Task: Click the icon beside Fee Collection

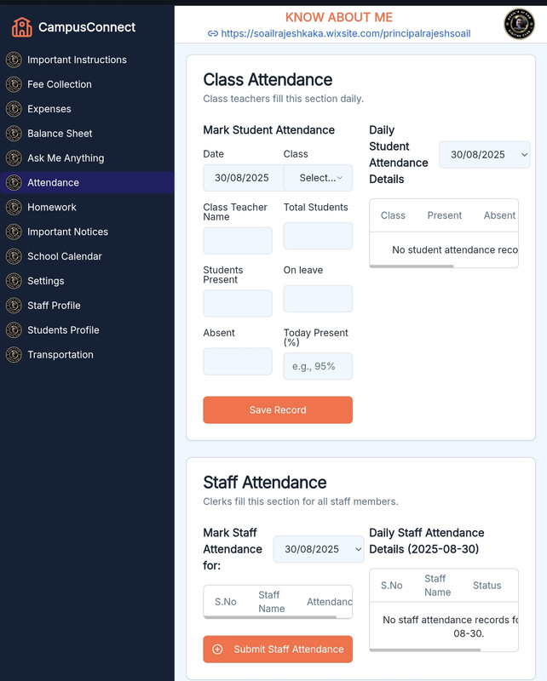Action: (14, 84)
